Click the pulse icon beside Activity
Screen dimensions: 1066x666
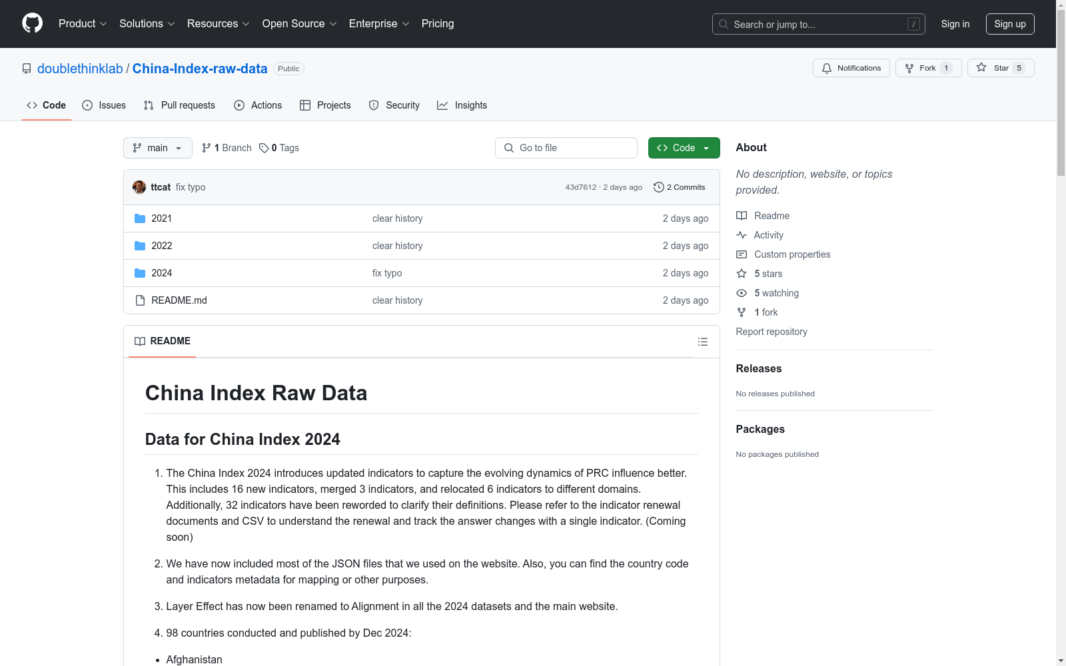(x=742, y=235)
